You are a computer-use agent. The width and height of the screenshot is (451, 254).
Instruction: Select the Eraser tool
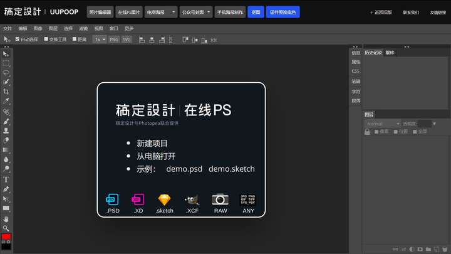(6, 140)
